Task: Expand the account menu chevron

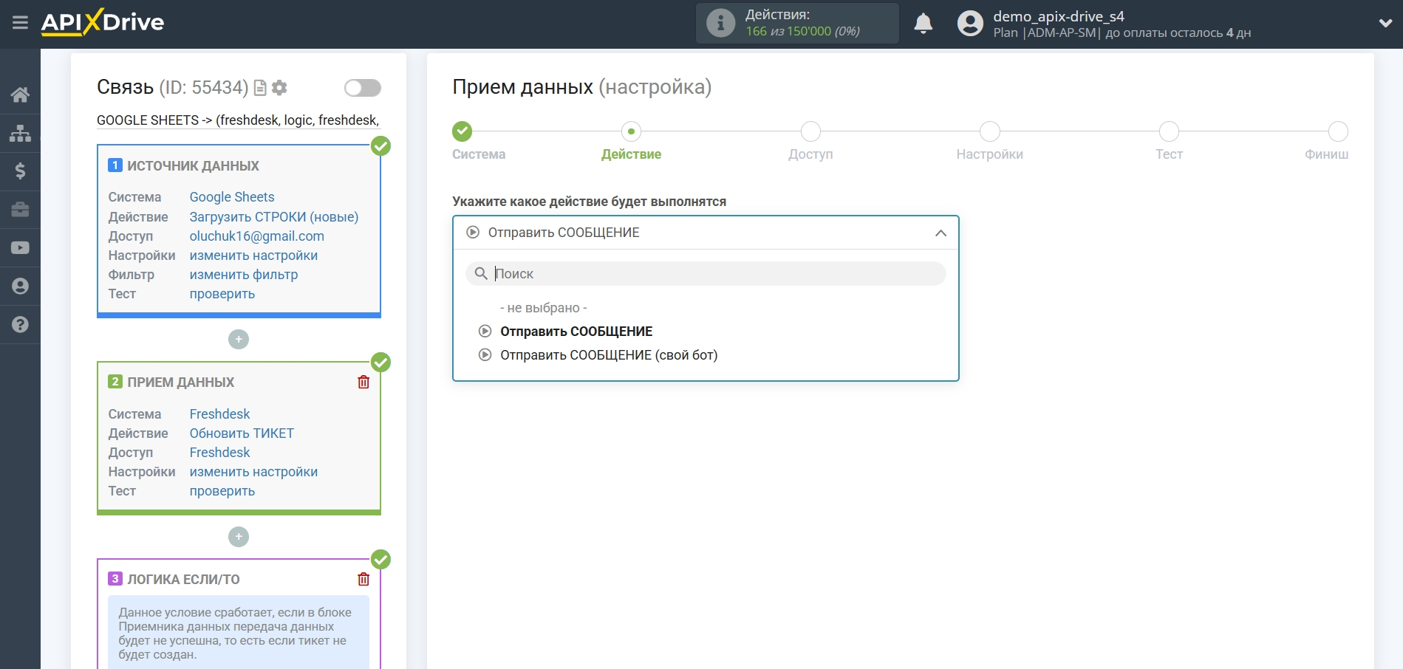Action: 1385,24
